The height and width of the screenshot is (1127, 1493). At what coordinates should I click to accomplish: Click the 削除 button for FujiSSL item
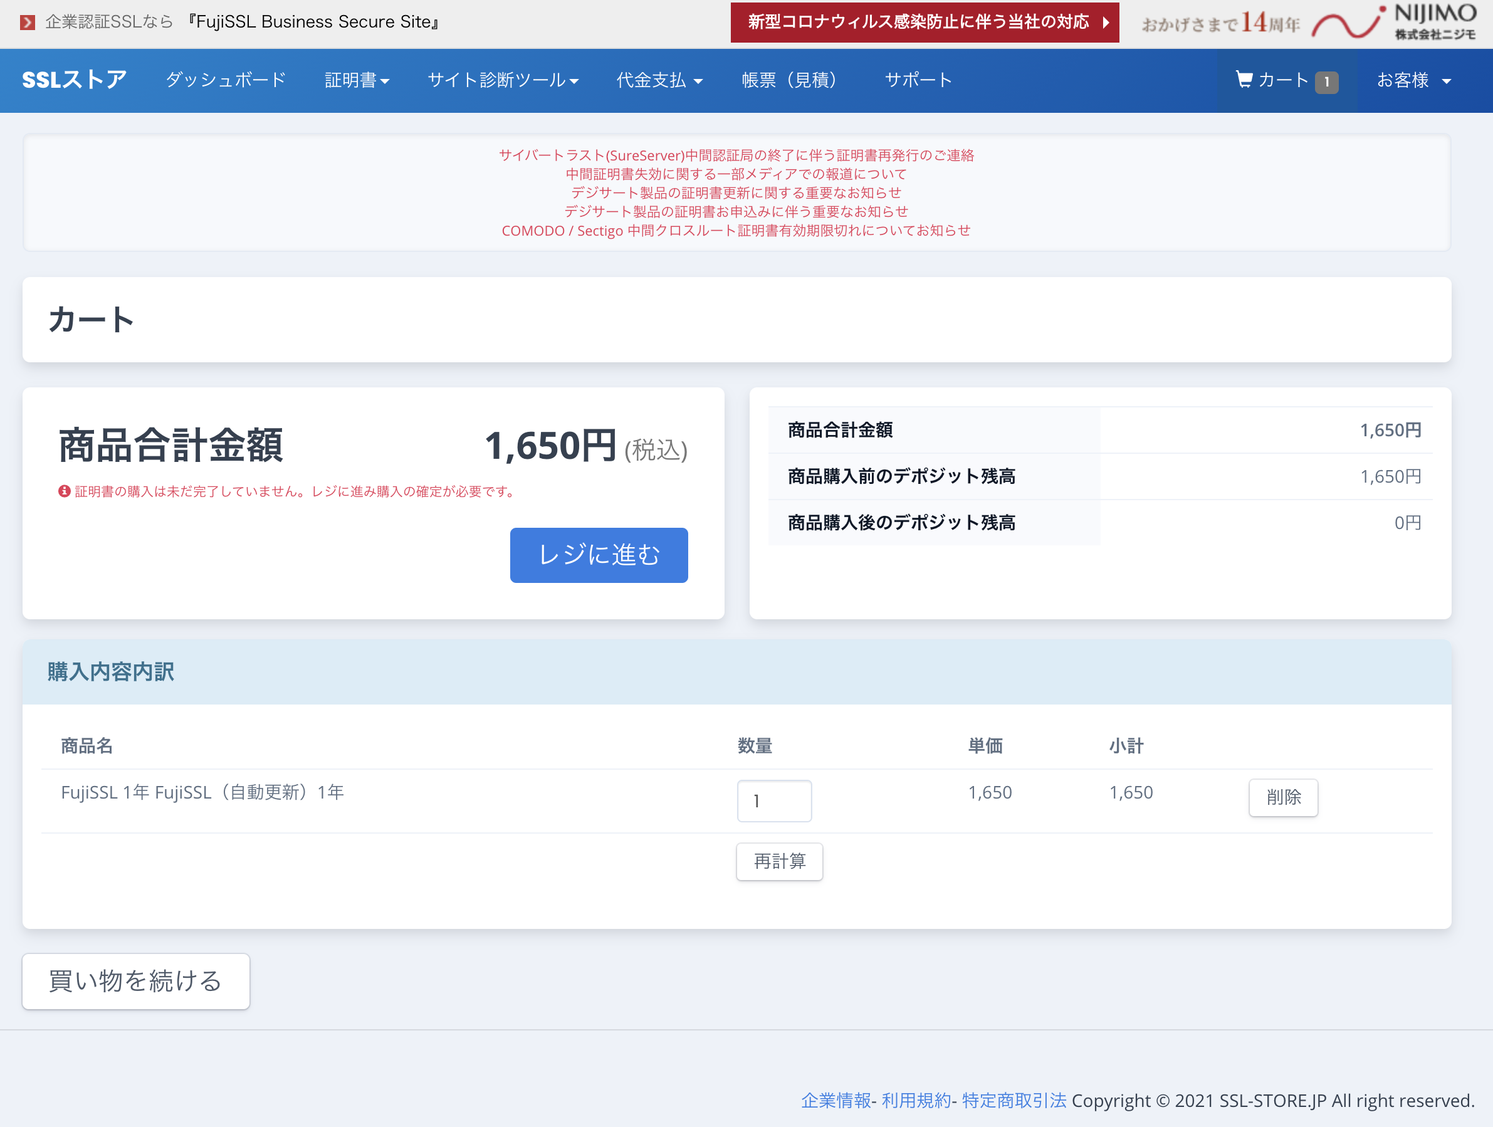click(1283, 798)
